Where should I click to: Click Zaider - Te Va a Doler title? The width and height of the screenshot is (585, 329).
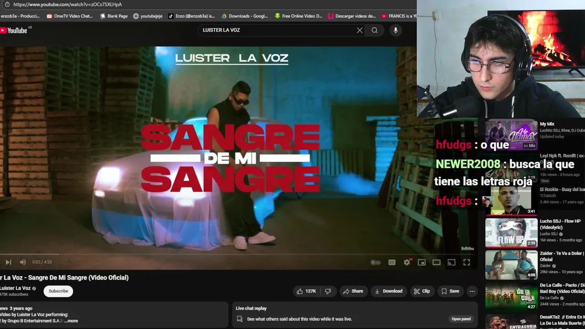tap(562, 256)
